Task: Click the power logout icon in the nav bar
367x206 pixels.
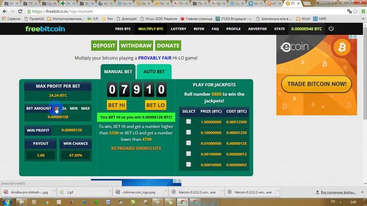Action: [x=331, y=29]
